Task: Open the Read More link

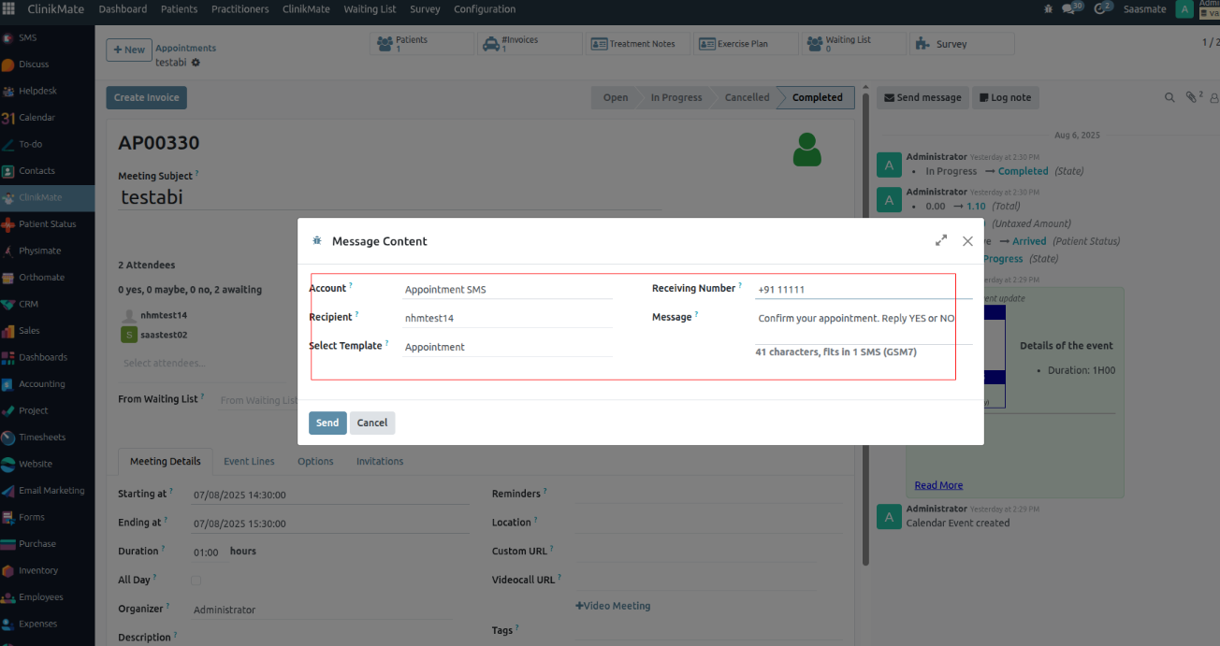Action: point(938,485)
